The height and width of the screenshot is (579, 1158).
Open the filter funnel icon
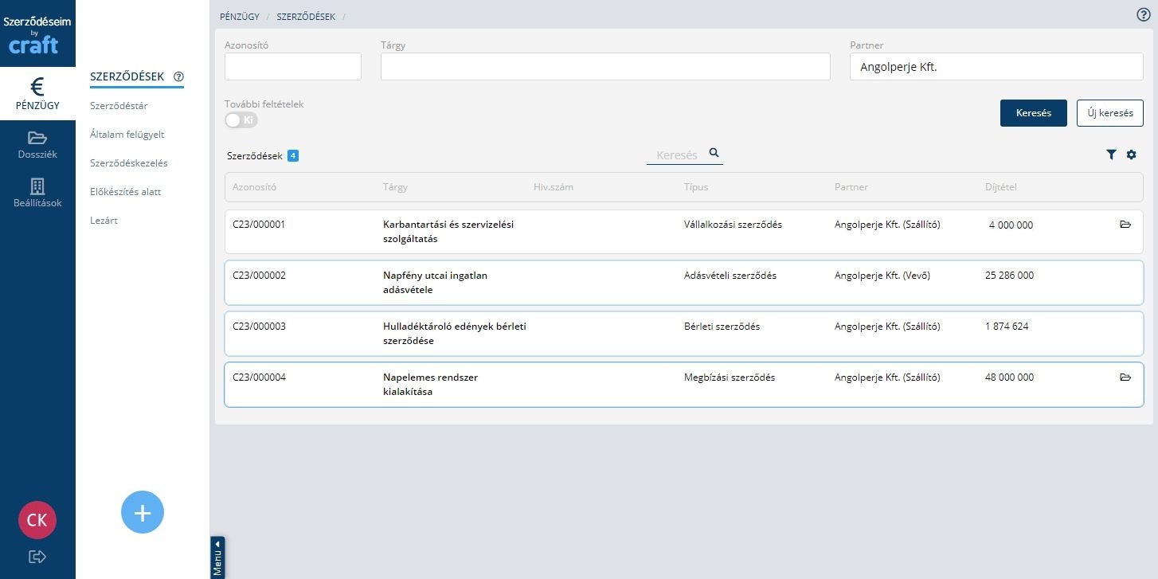[x=1111, y=155]
